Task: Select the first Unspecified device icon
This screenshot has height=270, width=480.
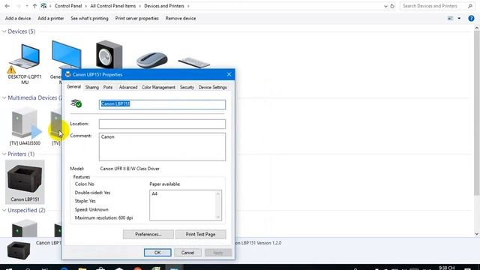Action: point(25,228)
